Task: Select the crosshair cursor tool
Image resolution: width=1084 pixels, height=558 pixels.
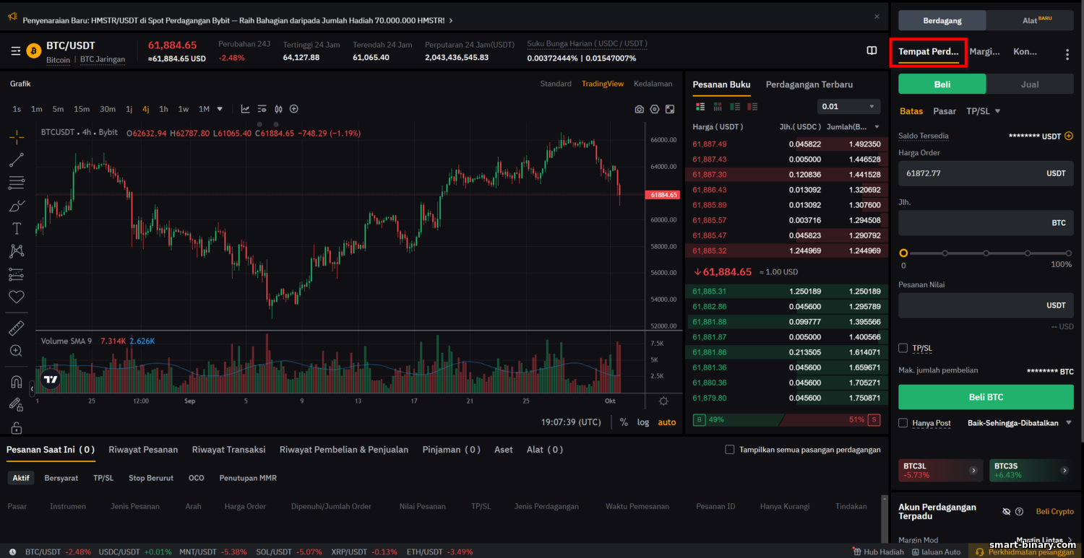Action: pos(17,136)
